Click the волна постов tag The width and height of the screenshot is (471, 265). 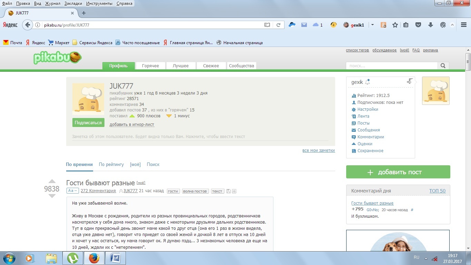195,191
